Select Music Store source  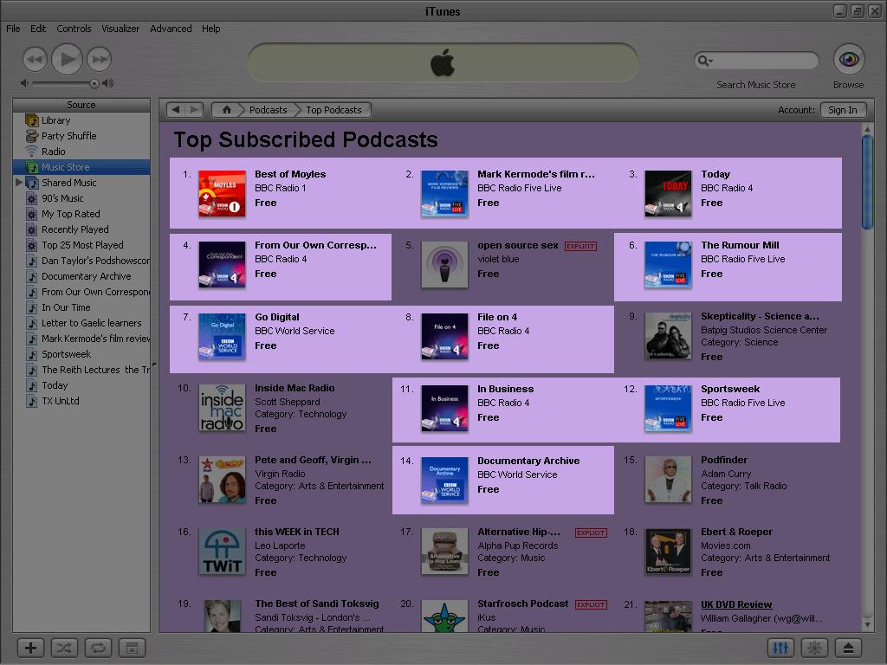coord(81,167)
